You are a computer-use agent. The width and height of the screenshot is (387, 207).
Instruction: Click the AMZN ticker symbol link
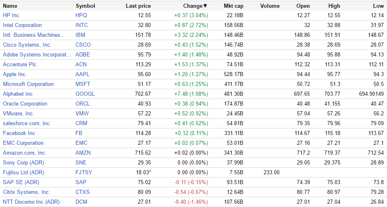coord(83,153)
